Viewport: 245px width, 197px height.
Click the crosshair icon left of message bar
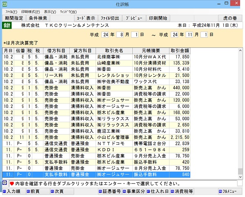click(x=4, y=183)
